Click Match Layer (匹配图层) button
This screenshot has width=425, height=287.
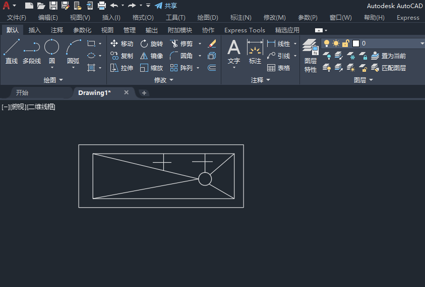click(x=388, y=68)
